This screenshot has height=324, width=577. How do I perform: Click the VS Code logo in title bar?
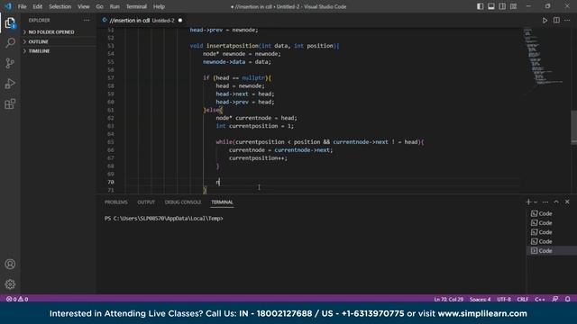(x=8, y=6)
